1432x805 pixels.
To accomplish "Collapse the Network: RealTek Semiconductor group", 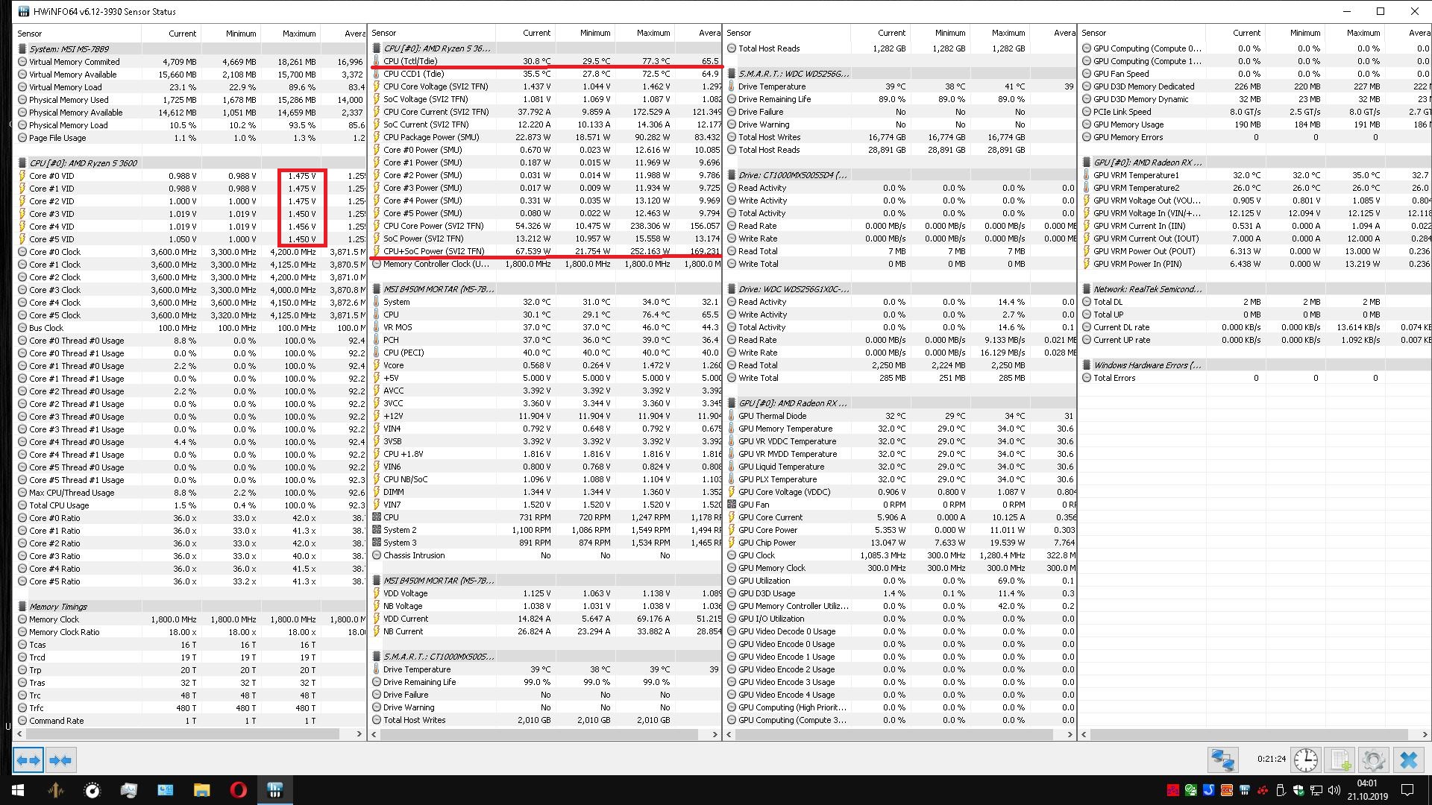I will pos(1147,289).
